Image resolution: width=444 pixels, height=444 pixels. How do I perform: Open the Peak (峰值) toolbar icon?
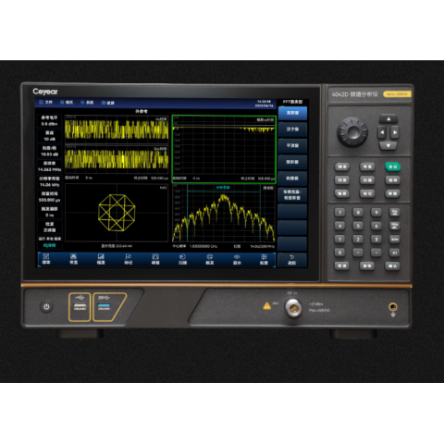(x=155, y=259)
